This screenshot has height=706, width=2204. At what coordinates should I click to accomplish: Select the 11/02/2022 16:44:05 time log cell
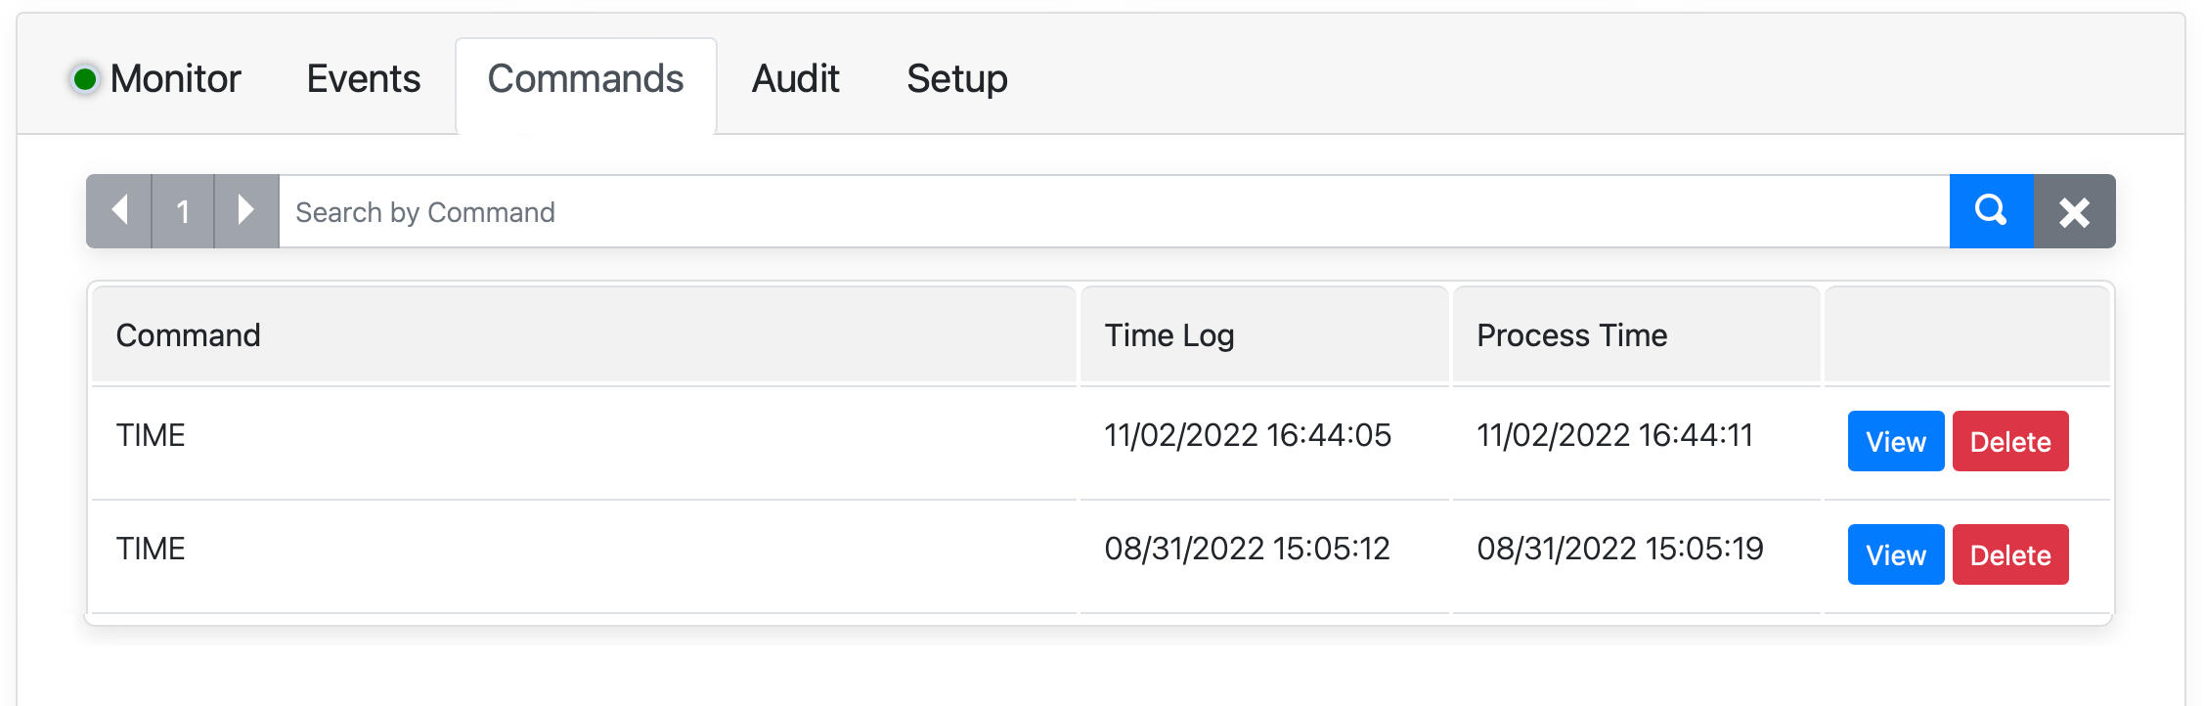[1248, 435]
